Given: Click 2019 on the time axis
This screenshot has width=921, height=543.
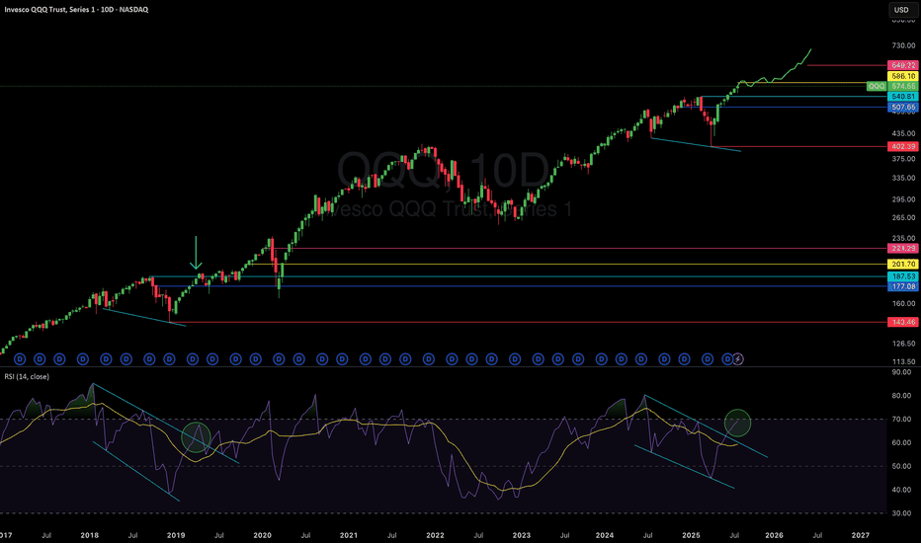Looking at the screenshot, I should click(x=176, y=535).
